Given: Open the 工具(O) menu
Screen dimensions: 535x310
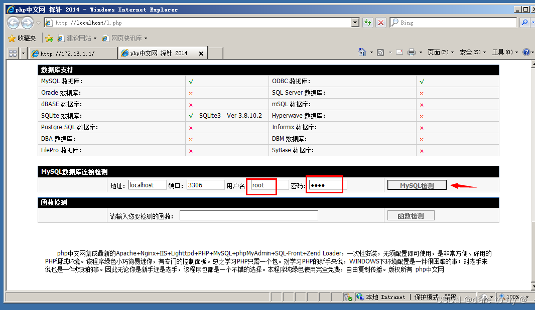Looking at the screenshot, I should click(x=504, y=52).
